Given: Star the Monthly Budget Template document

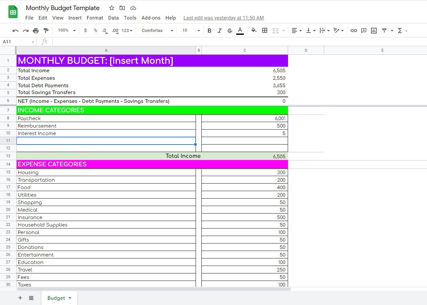Looking at the screenshot, I should [x=112, y=8].
